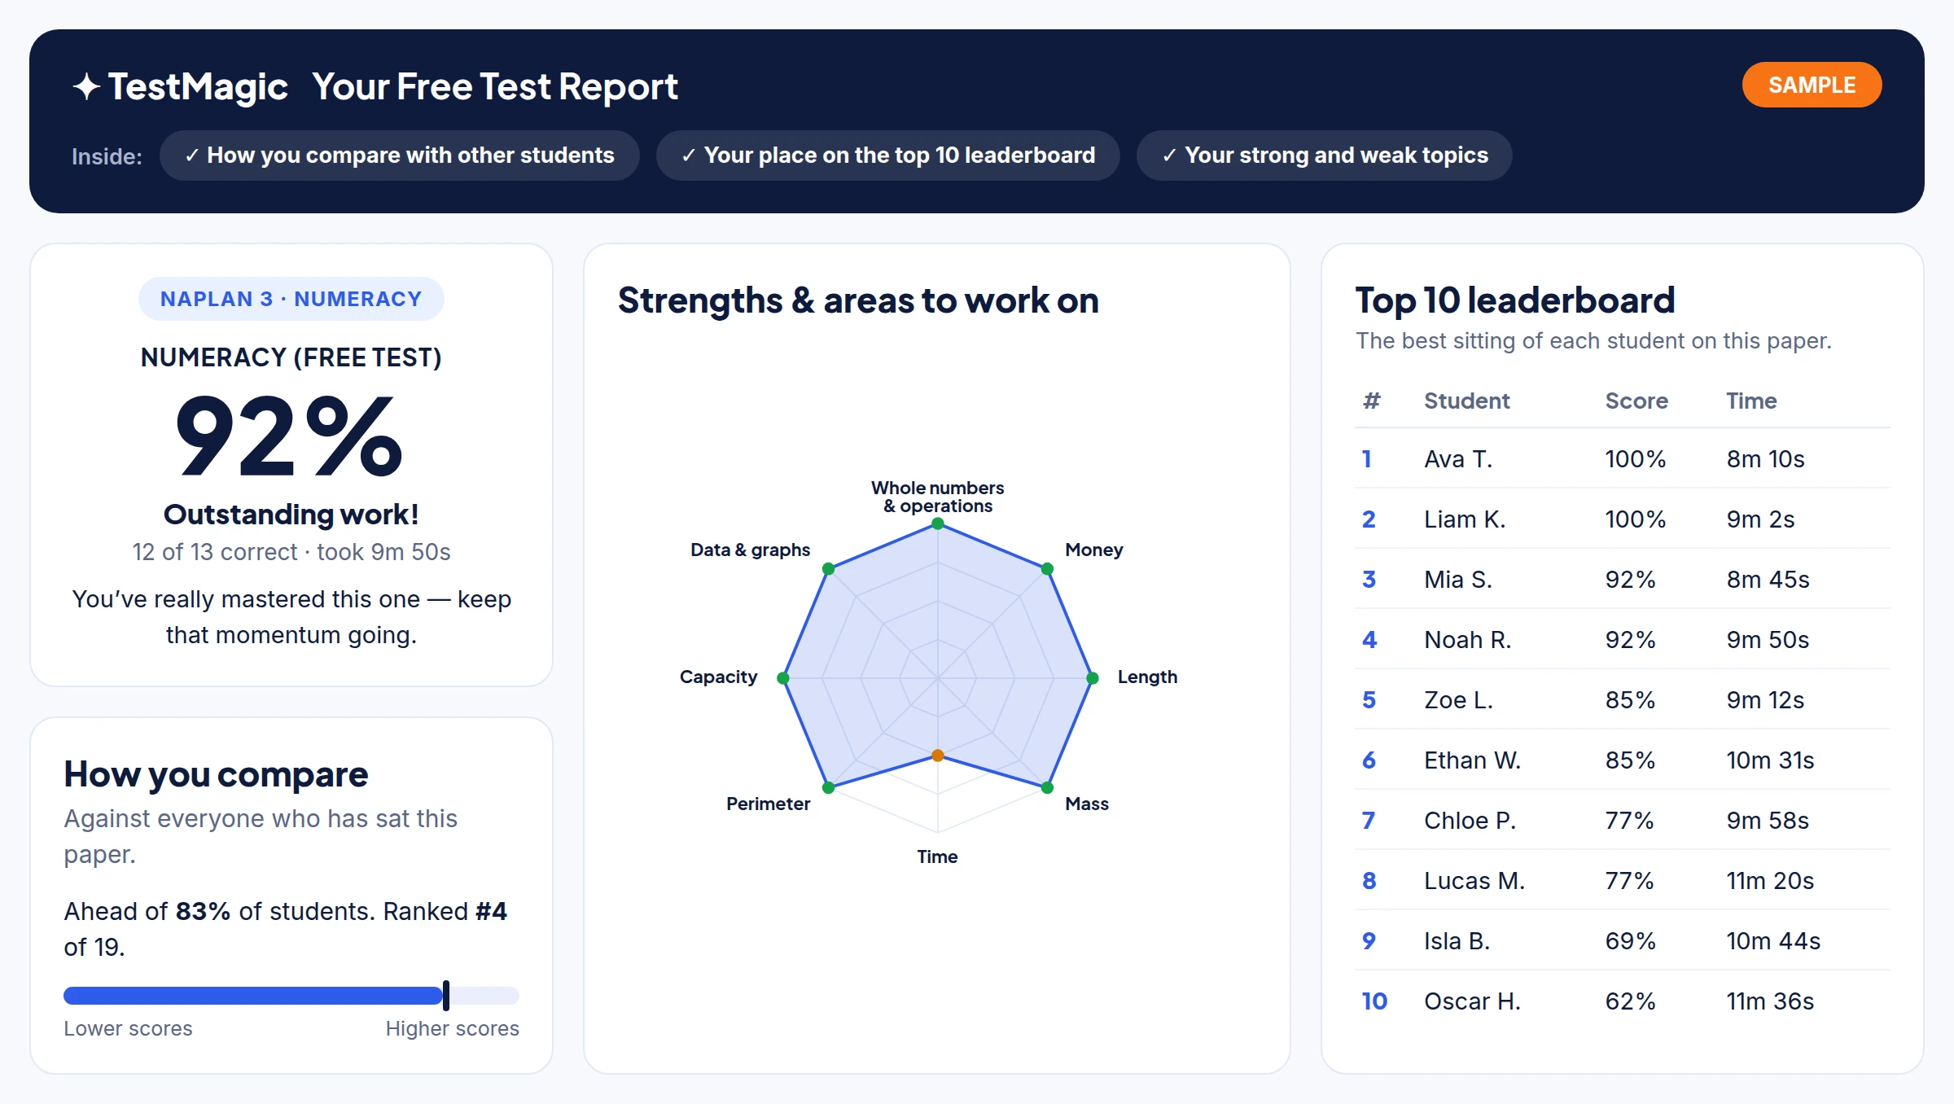This screenshot has height=1104, width=1954.
Task: Click the NAPLAN 3 · NUMERACY tag
Action: click(x=291, y=299)
